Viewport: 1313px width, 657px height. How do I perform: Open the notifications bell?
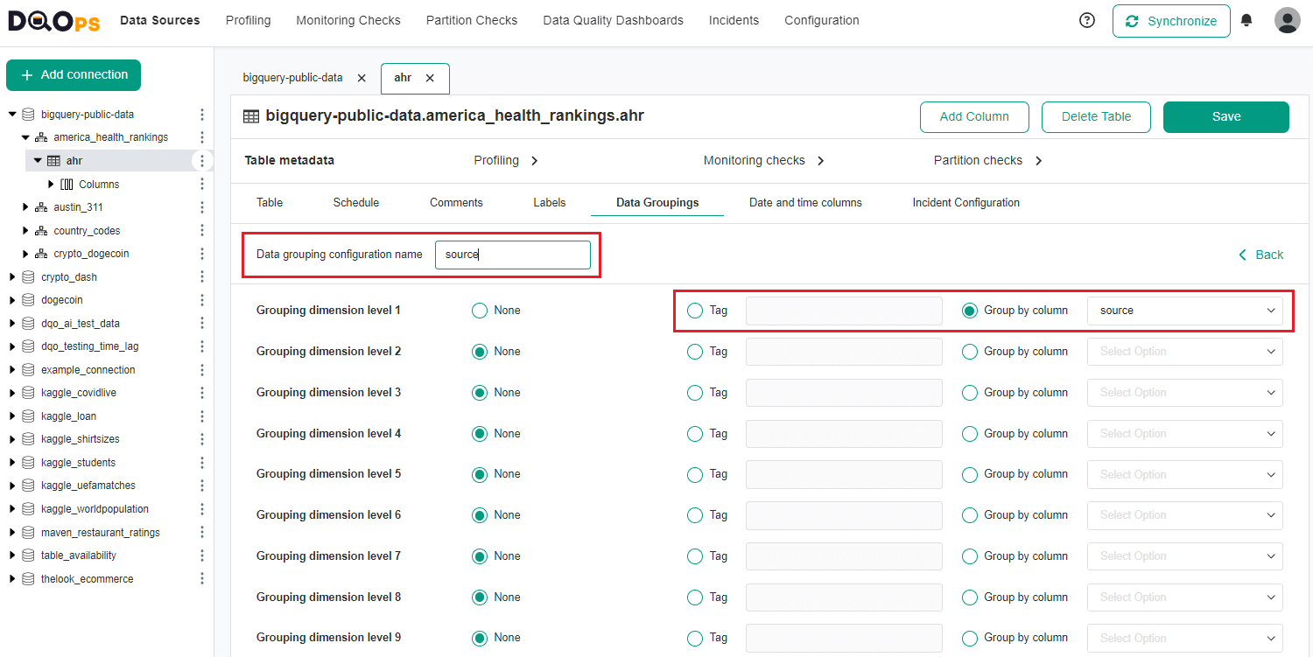1246,20
